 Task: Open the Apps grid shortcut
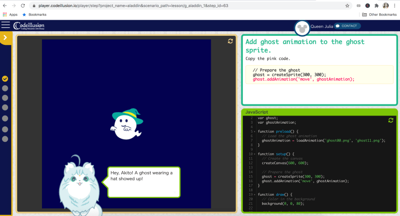point(10,15)
